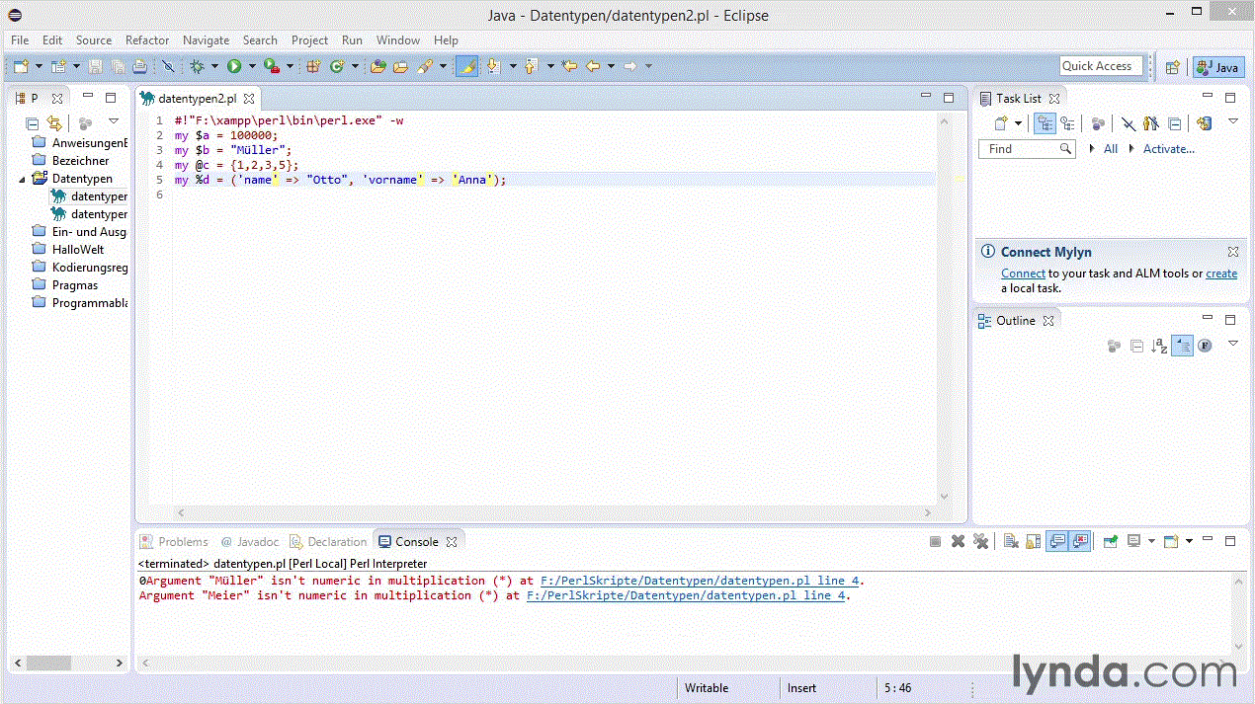Click the Run External Tools icon
The height and width of the screenshot is (704, 1255).
pos(271,66)
